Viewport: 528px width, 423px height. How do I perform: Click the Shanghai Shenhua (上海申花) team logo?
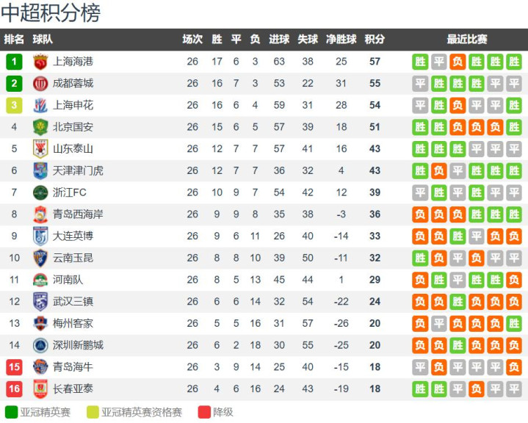tap(40, 105)
